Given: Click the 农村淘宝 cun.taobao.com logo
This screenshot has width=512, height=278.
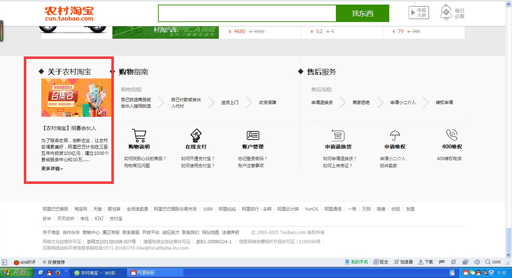Looking at the screenshot, I should (x=69, y=13).
